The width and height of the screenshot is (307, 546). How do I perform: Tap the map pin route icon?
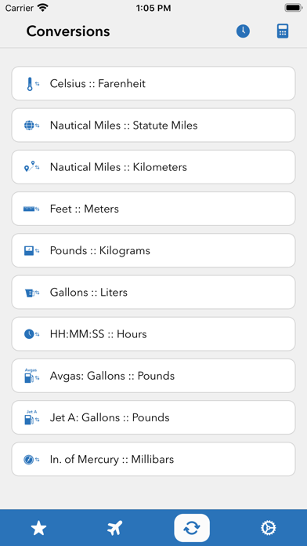[31, 166]
